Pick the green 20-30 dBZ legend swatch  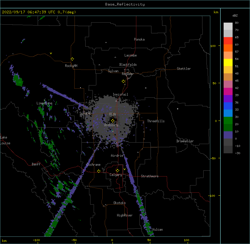click(x=228, y=121)
